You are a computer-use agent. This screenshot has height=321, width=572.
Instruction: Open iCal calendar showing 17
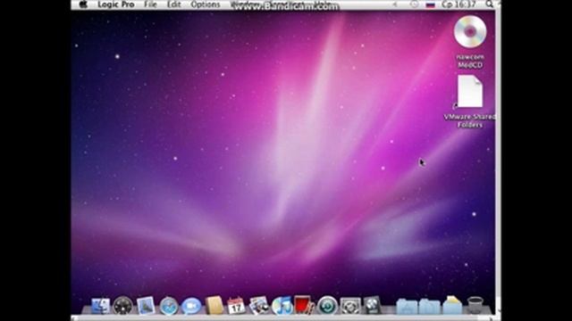236,306
